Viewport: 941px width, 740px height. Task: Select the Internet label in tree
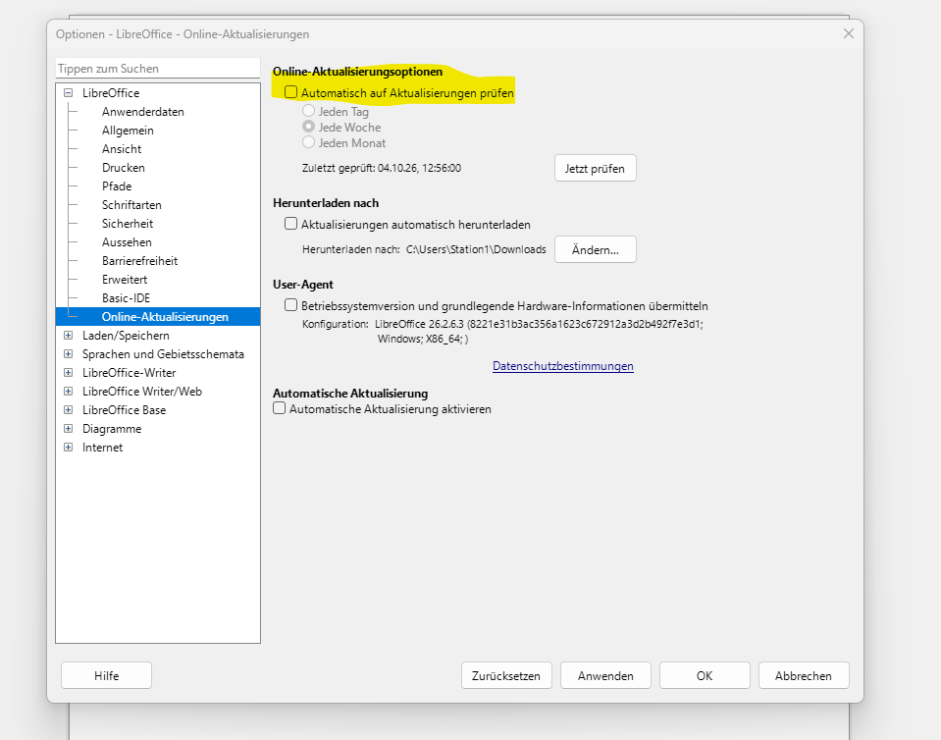click(x=103, y=448)
